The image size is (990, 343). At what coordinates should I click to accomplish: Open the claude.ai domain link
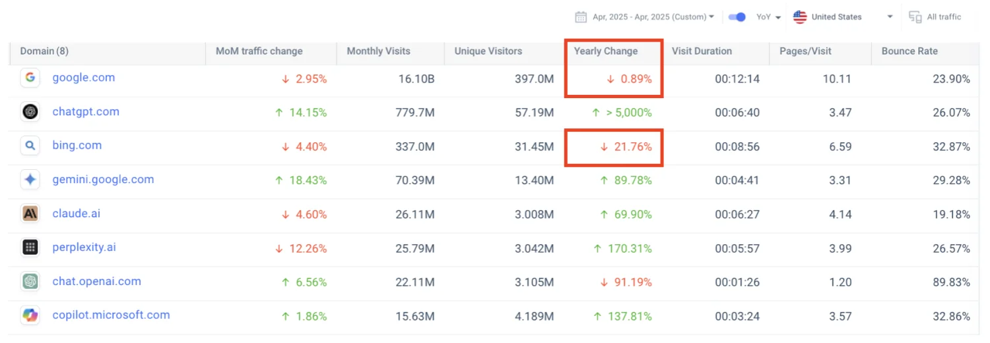click(76, 213)
